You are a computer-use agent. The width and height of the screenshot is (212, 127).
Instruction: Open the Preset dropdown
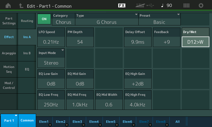[159, 19]
